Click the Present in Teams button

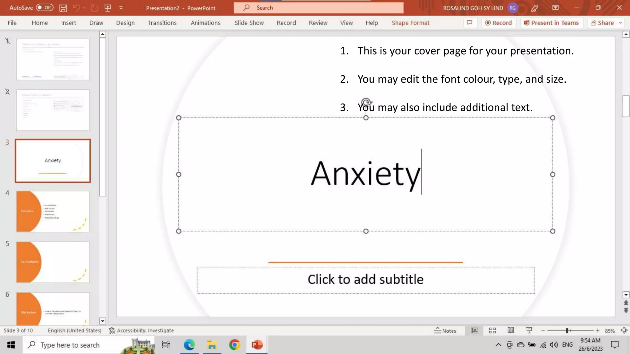tap(551, 23)
